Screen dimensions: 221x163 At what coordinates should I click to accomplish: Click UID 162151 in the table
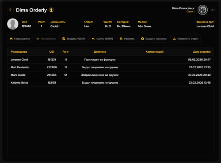click(52, 83)
